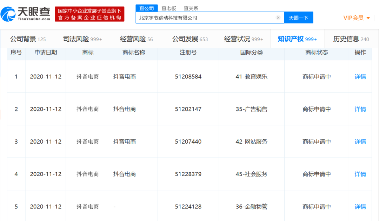Click the 35-广告销售 classification cell
The height and width of the screenshot is (221, 379).
point(251,109)
